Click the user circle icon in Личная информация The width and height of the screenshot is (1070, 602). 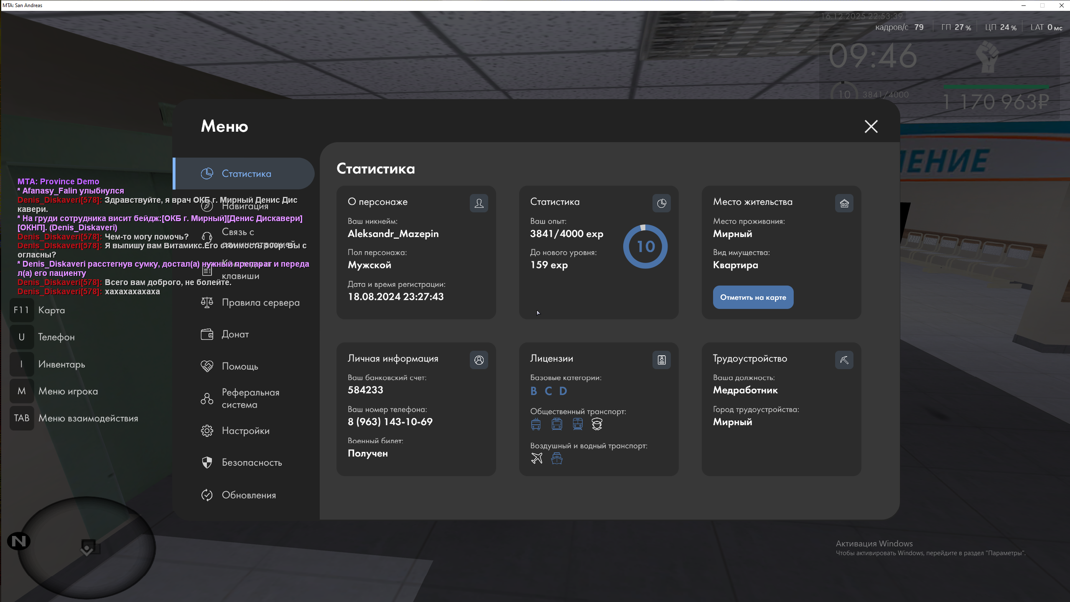tap(479, 360)
